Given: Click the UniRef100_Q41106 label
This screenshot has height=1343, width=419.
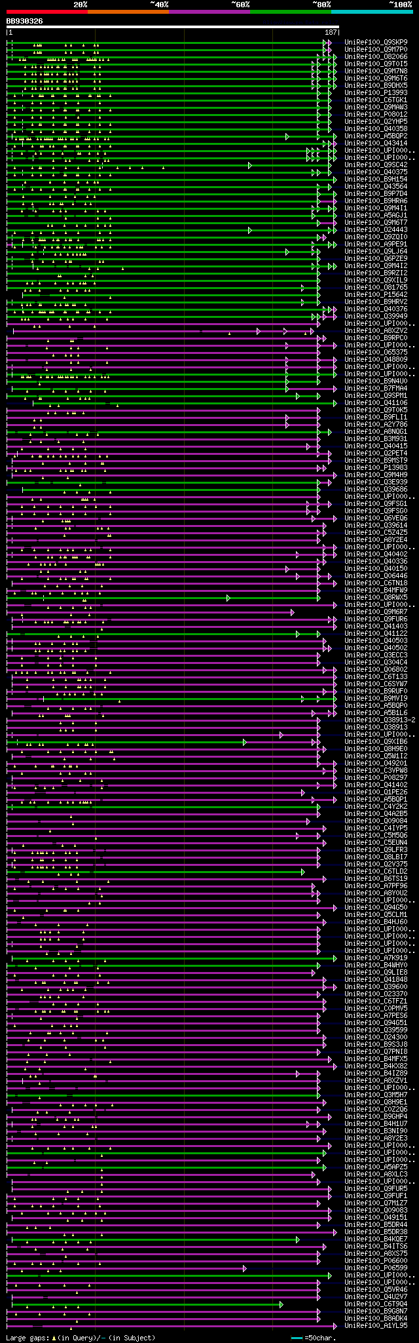Looking at the screenshot, I should (x=376, y=402).
